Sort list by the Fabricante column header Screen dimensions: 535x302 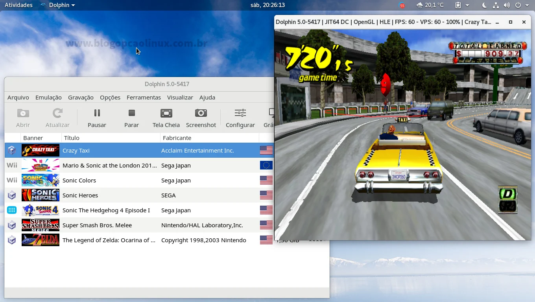[x=210, y=138]
